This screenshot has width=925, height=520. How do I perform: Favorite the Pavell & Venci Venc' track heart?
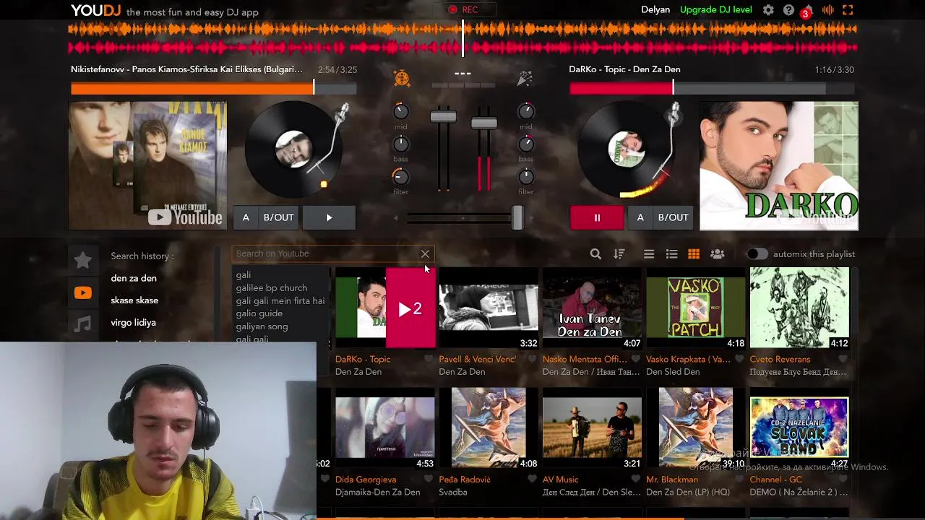pos(533,359)
